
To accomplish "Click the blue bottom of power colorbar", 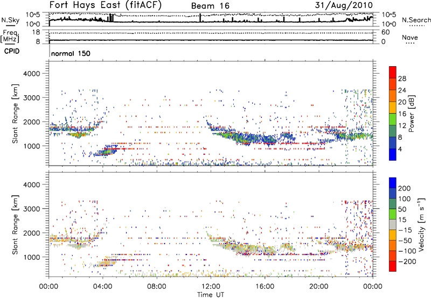I will pos(393,155).
